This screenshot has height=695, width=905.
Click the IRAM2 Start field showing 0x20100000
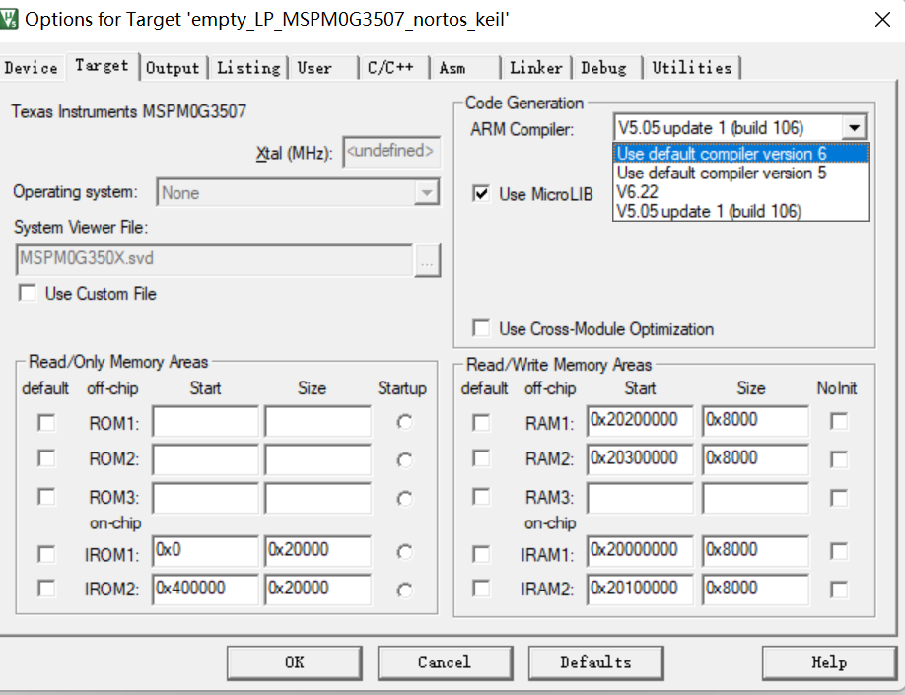pos(640,590)
